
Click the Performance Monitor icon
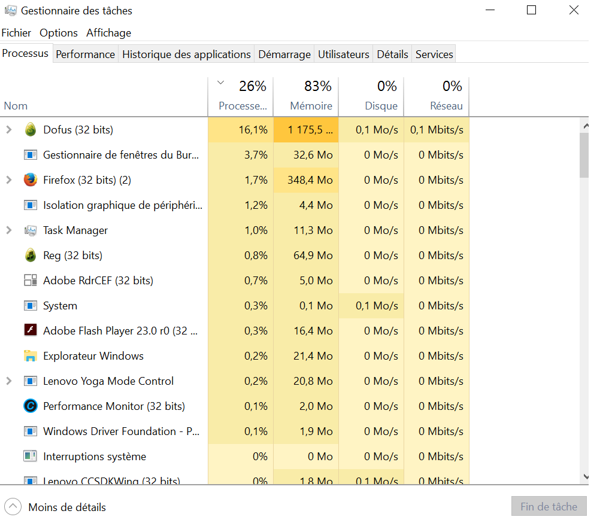tap(30, 406)
